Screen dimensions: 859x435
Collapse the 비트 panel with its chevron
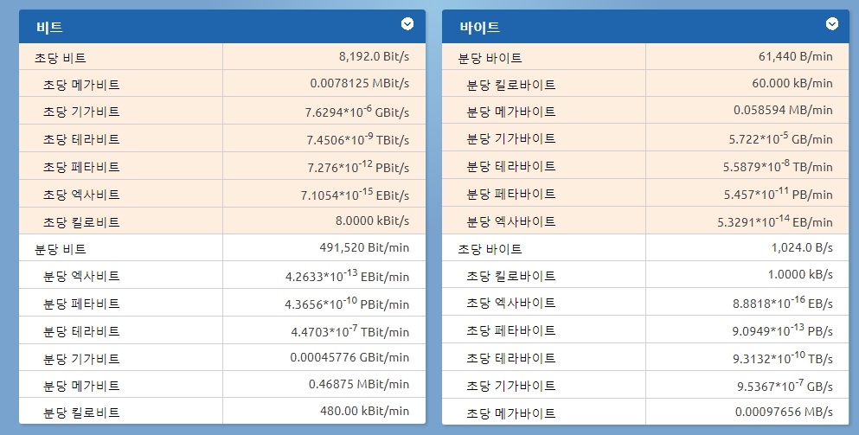[407, 24]
